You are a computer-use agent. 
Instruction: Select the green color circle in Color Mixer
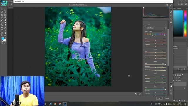153,34
